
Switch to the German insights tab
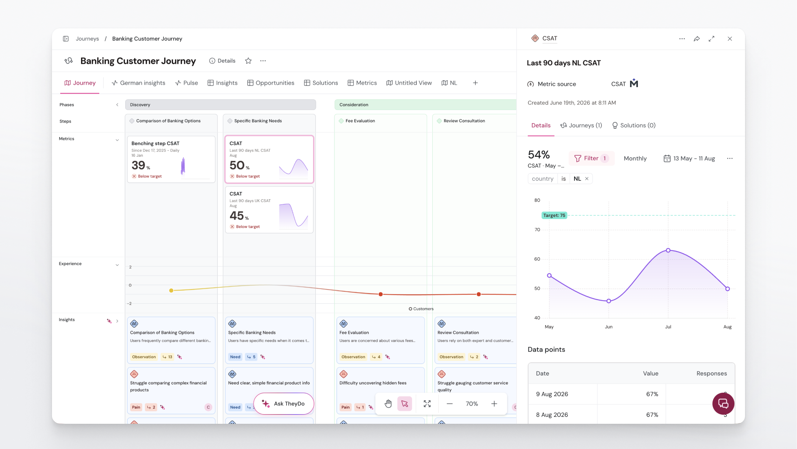(138, 83)
